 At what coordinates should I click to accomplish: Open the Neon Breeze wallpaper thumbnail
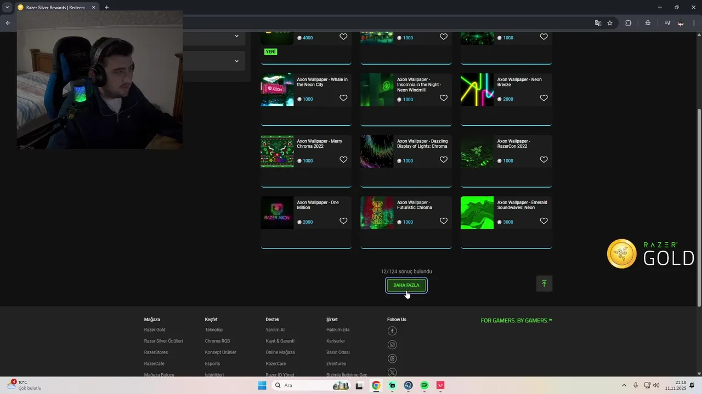[x=477, y=90]
